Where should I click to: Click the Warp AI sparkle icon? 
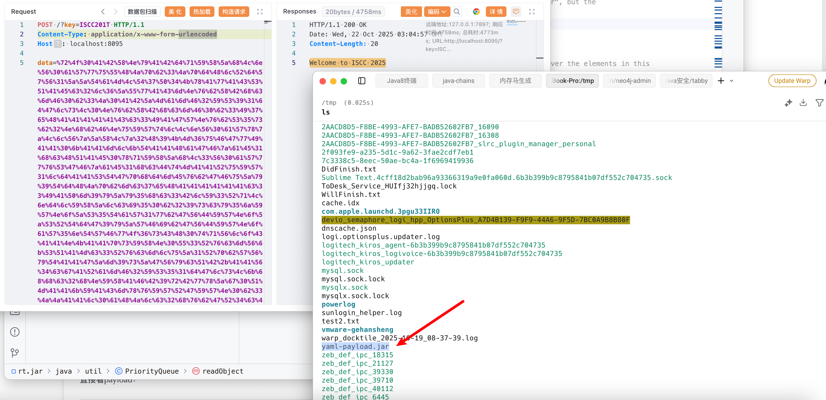(x=788, y=103)
